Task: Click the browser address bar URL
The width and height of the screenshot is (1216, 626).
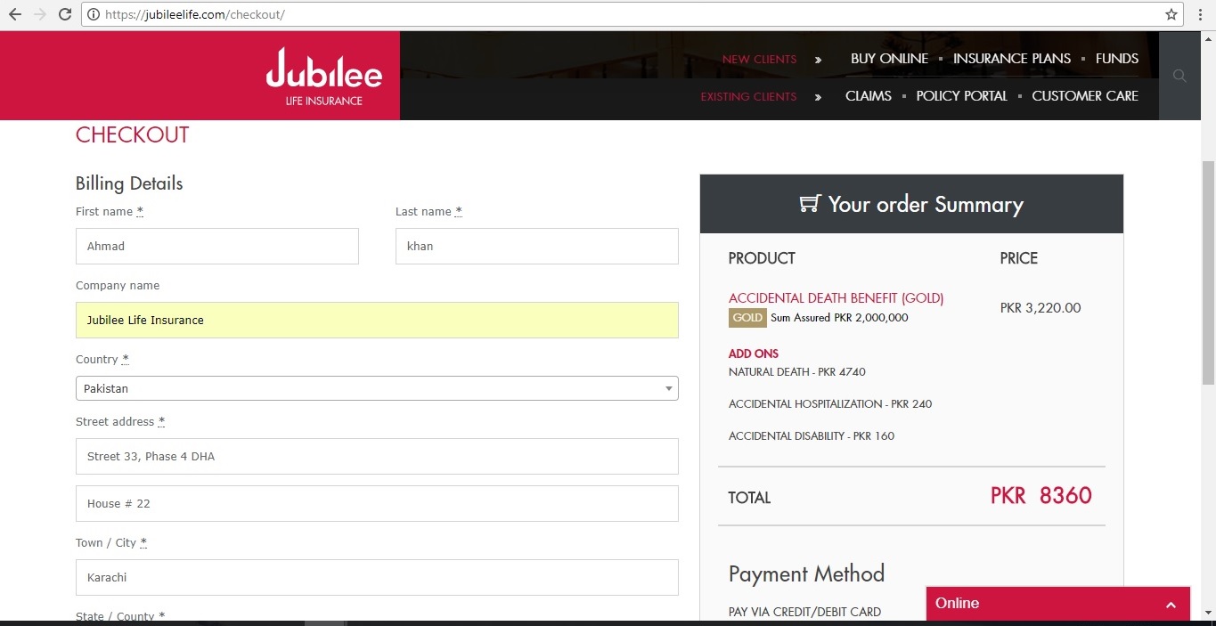Action: 195,15
